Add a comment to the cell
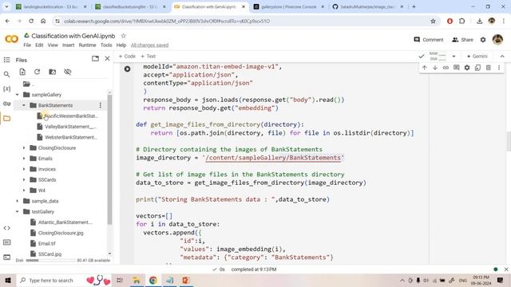 point(456,68)
